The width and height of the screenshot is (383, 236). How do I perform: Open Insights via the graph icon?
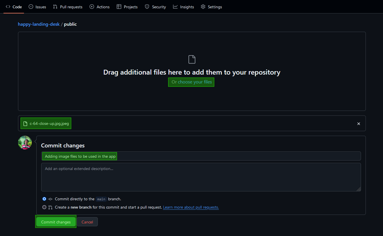pyautogui.click(x=175, y=7)
